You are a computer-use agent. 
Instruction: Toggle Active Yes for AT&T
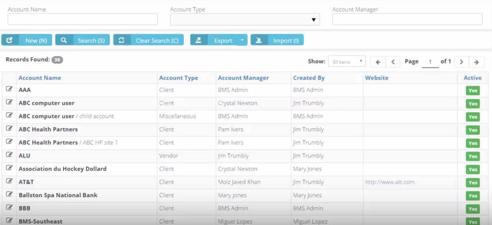(472, 183)
